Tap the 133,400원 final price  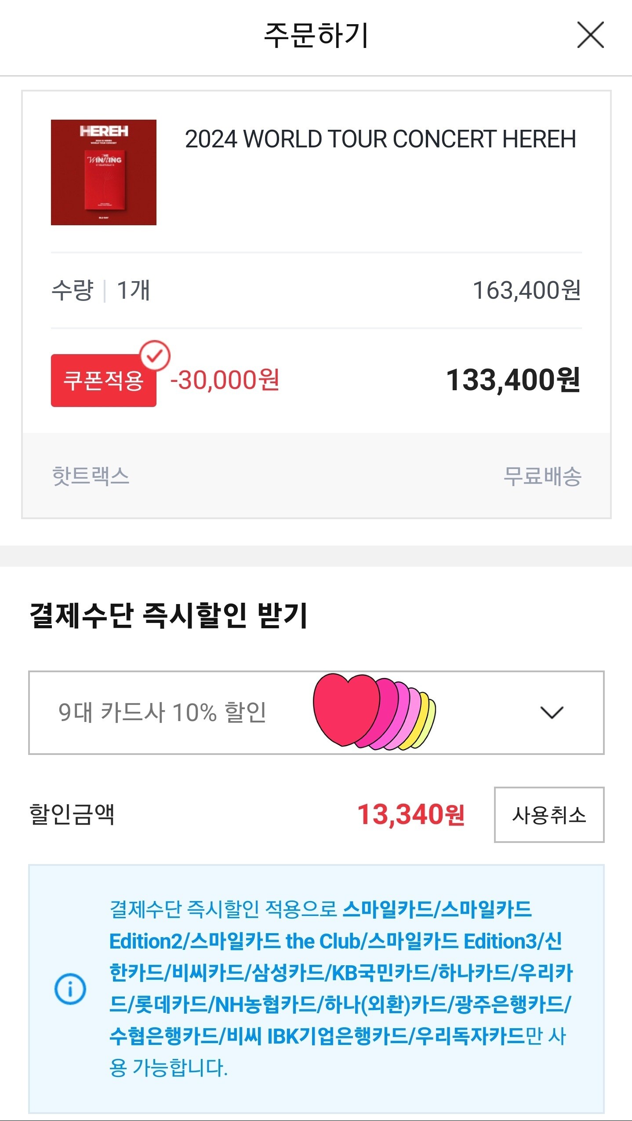coord(513,380)
